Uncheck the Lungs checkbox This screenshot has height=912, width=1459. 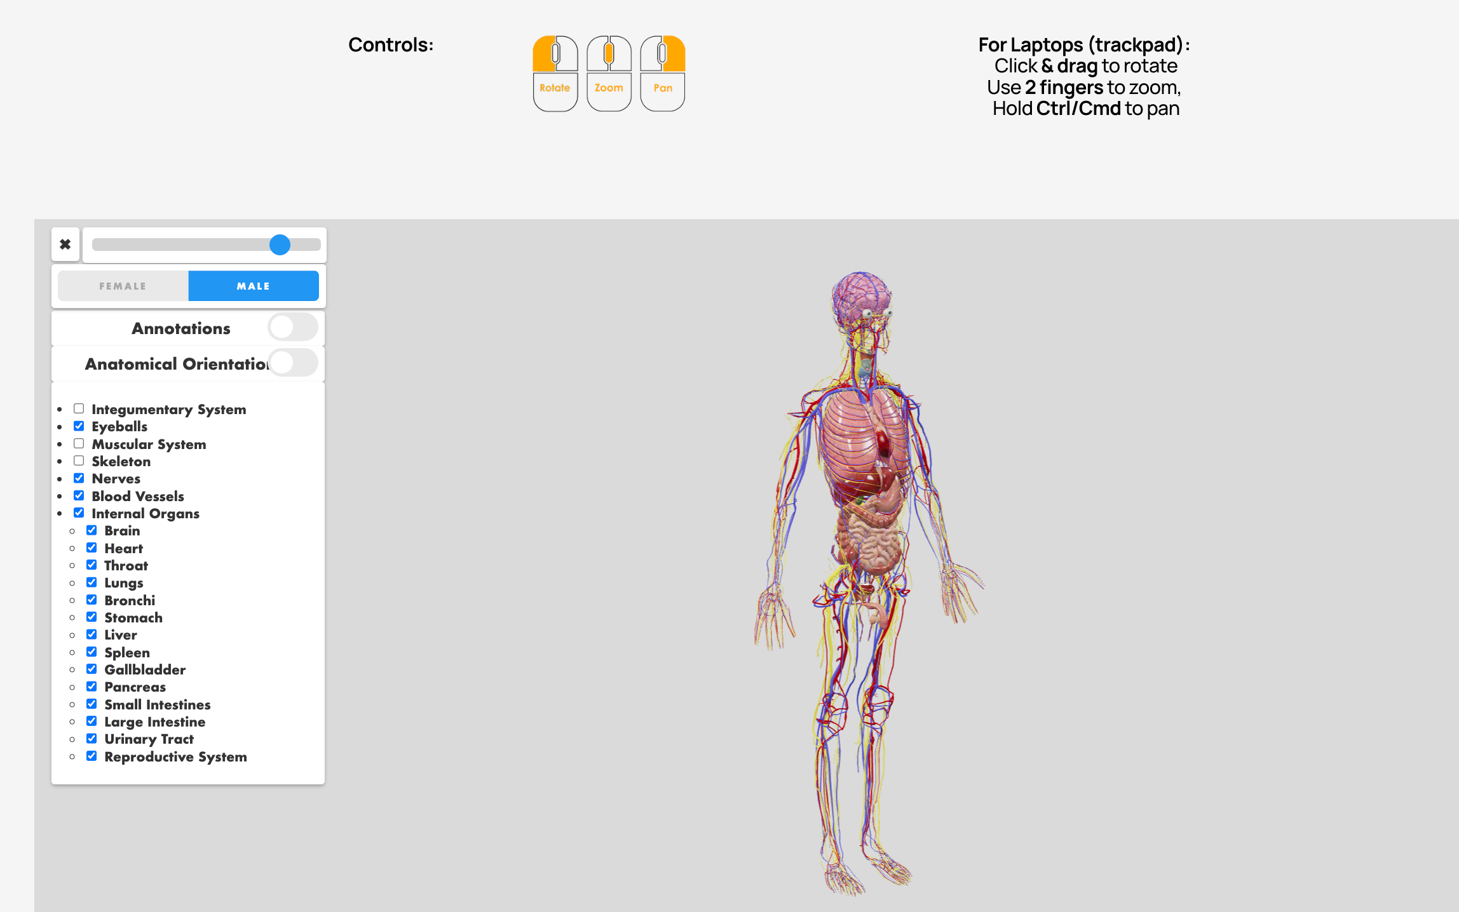point(92,582)
